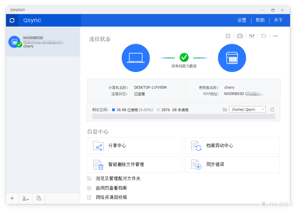Click the NAS device circle icon
Image resolution: width=296 pixels, height=210 pixels.
[x=232, y=58]
